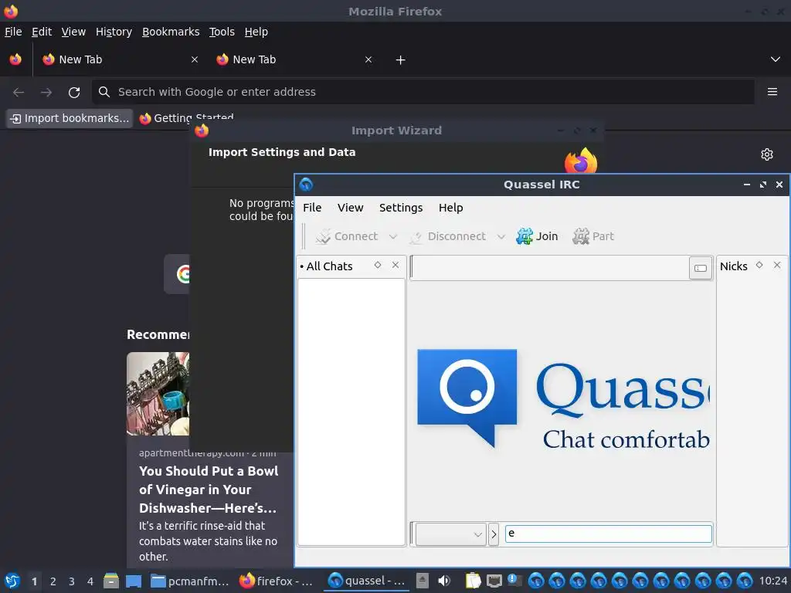The image size is (791, 593).
Task: Close the Nicks dock panel
Action: (x=777, y=265)
